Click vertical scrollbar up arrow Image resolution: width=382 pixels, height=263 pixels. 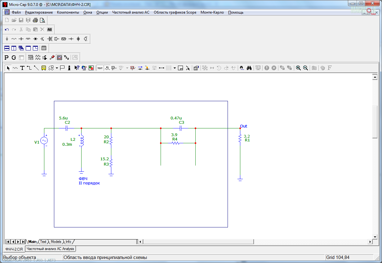(x=375, y=77)
